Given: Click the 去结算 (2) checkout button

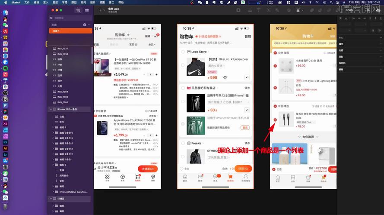Looking at the screenshot, I should (147, 169).
